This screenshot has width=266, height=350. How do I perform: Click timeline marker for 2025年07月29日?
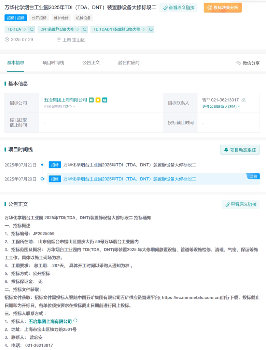[42, 179]
